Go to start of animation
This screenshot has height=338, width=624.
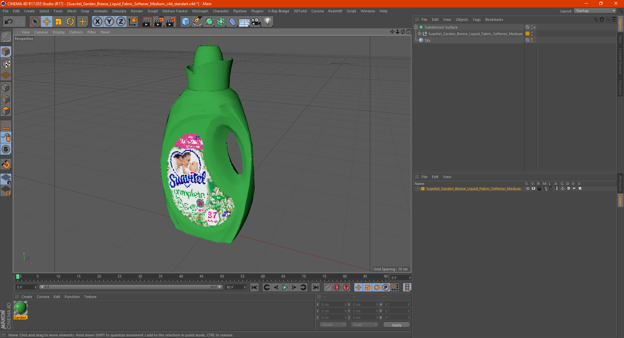(254, 287)
